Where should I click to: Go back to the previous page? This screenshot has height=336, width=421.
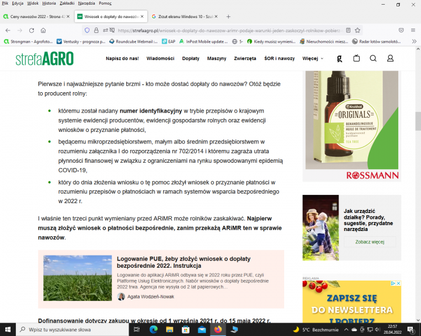[8, 30]
